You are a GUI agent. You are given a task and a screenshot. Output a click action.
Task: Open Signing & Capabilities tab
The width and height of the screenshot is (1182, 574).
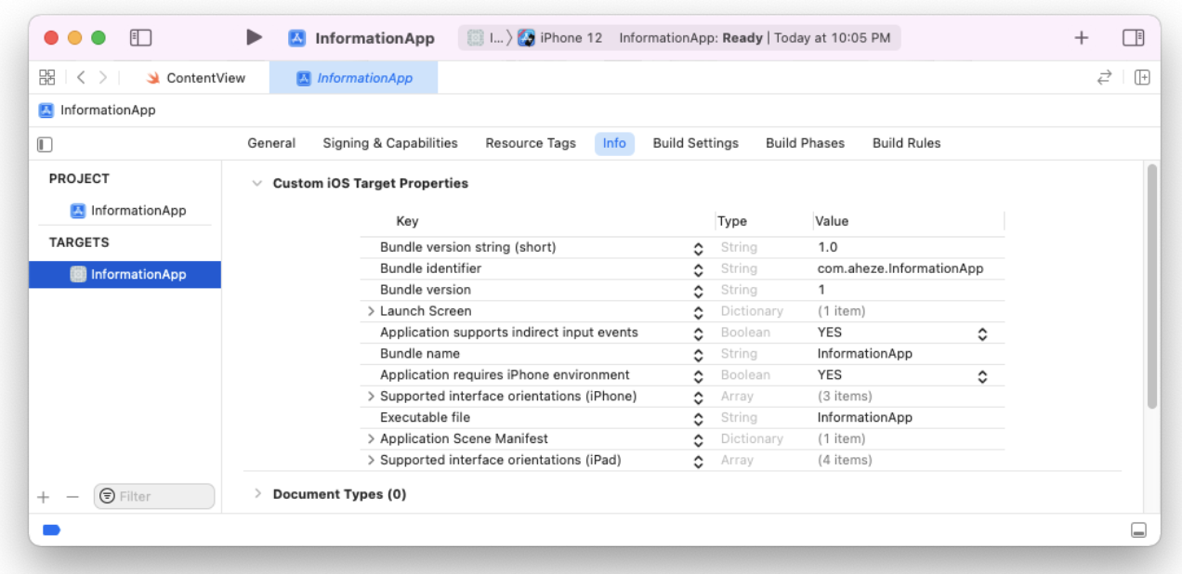tap(390, 143)
